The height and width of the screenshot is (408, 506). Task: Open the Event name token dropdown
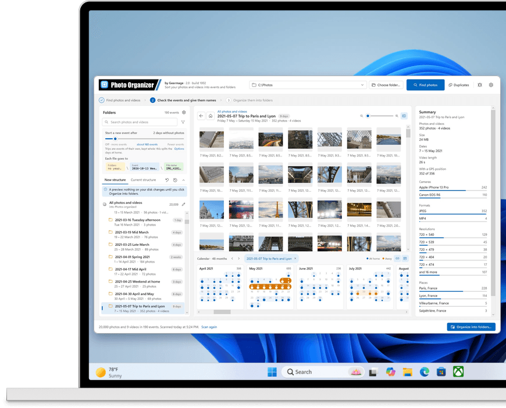[145, 167]
